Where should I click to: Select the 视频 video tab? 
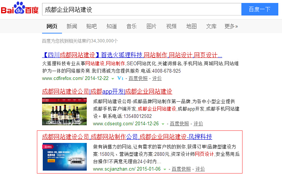tap(171, 26)
